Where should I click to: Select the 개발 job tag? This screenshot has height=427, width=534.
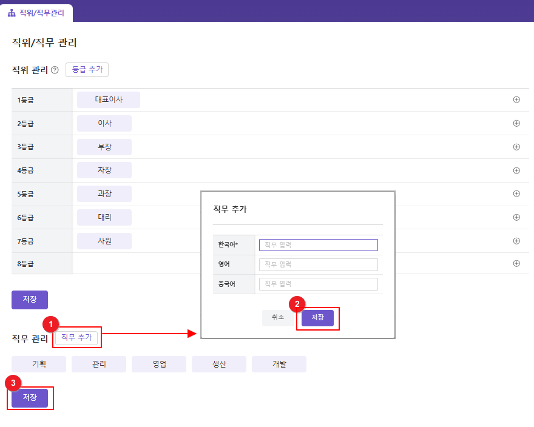[279, 364]
